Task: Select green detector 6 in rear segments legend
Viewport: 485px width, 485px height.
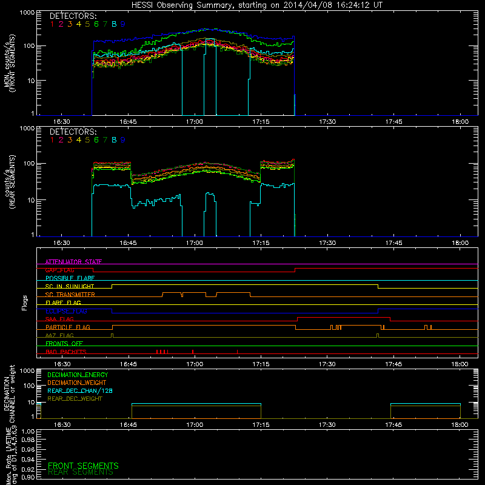Action: click(96, 140)
